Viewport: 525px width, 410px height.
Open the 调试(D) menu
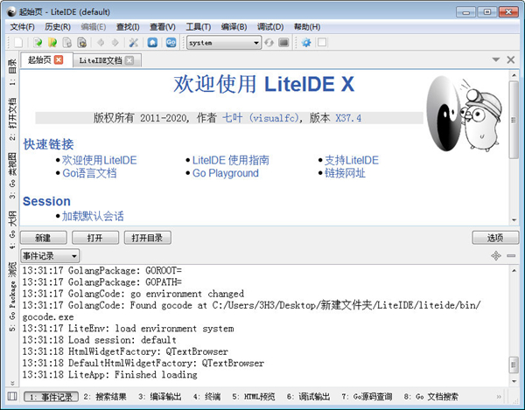coord(269,27)
